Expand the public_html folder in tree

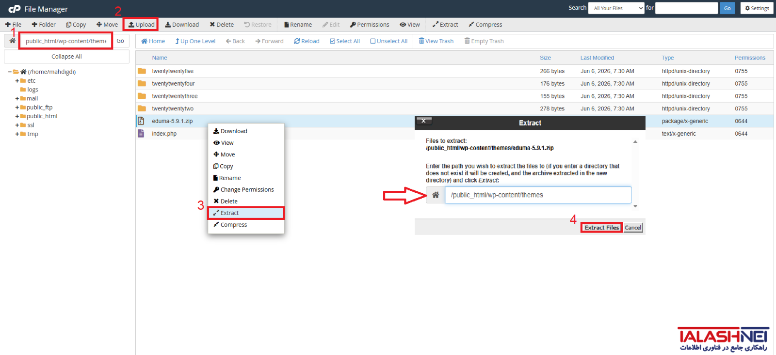tap(17, 116)
